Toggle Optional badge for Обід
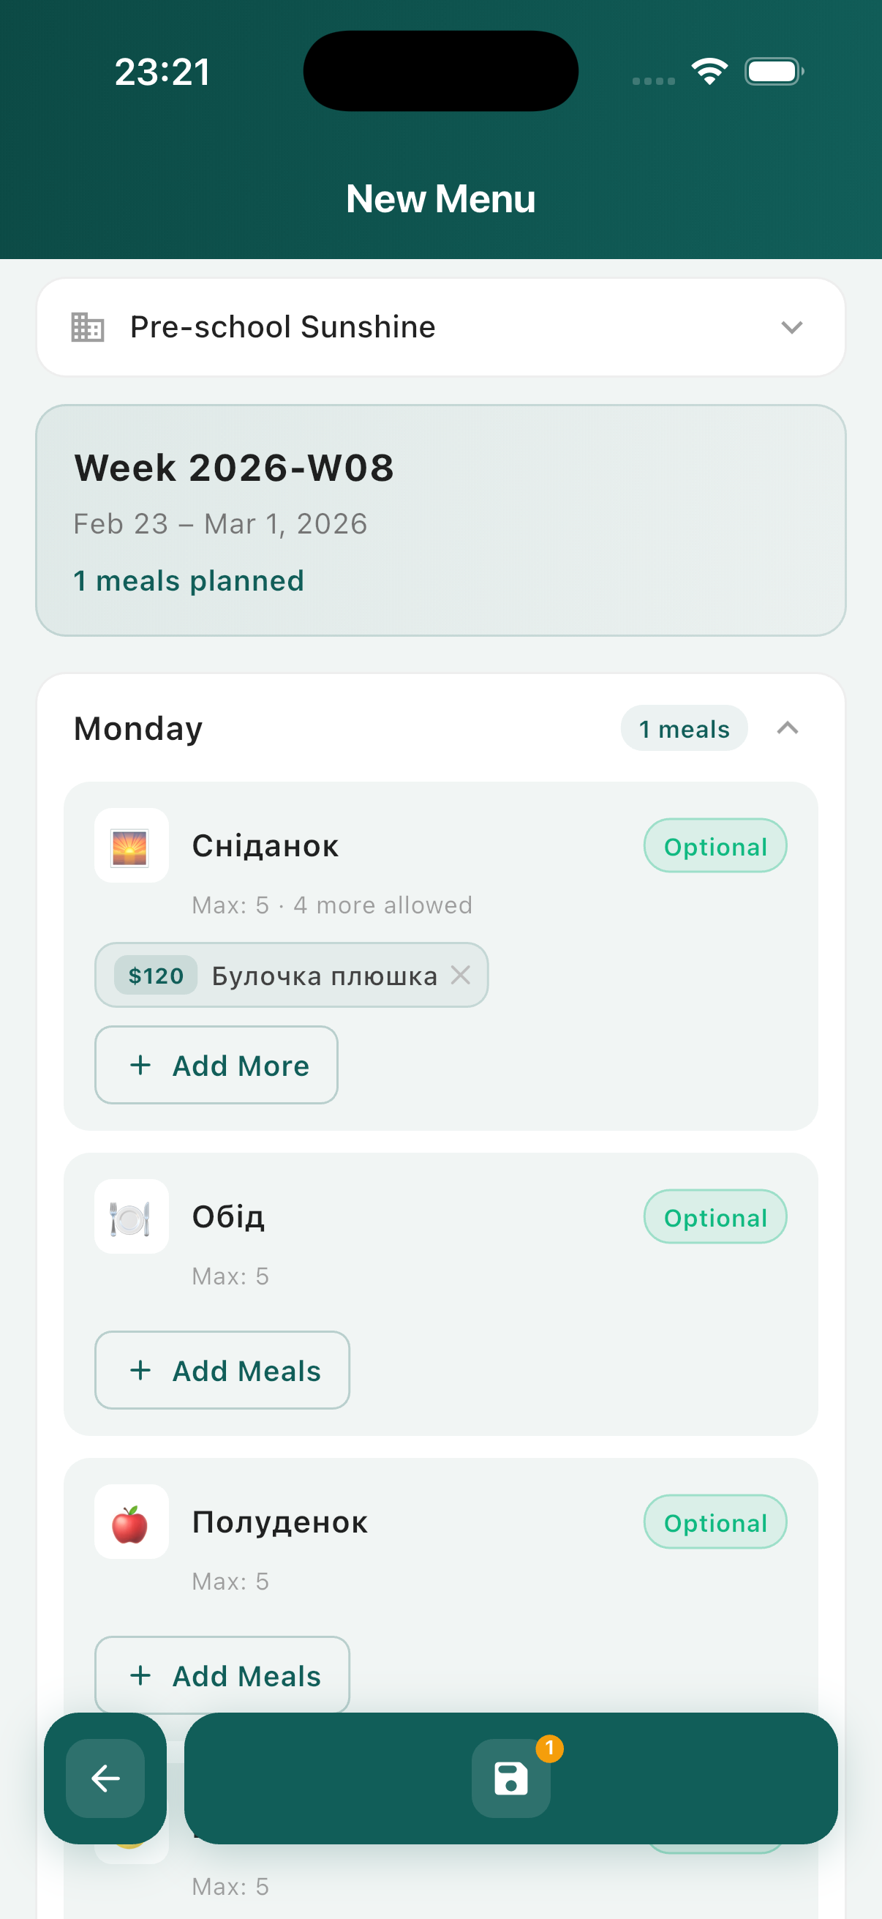882x1919 pixels. pyautogui.click(x=715, y=1216)
